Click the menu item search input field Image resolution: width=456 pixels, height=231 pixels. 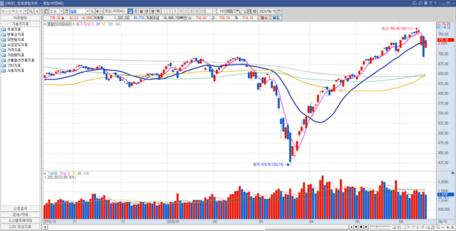(x=12, y=11)
